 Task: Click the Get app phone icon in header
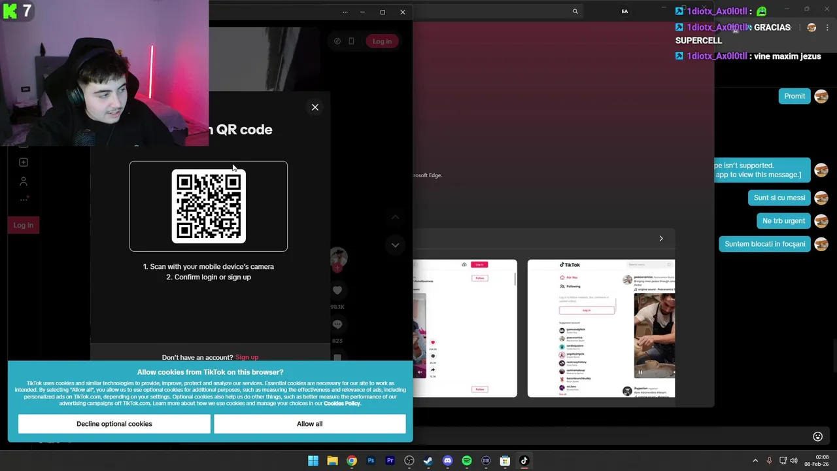351,41
